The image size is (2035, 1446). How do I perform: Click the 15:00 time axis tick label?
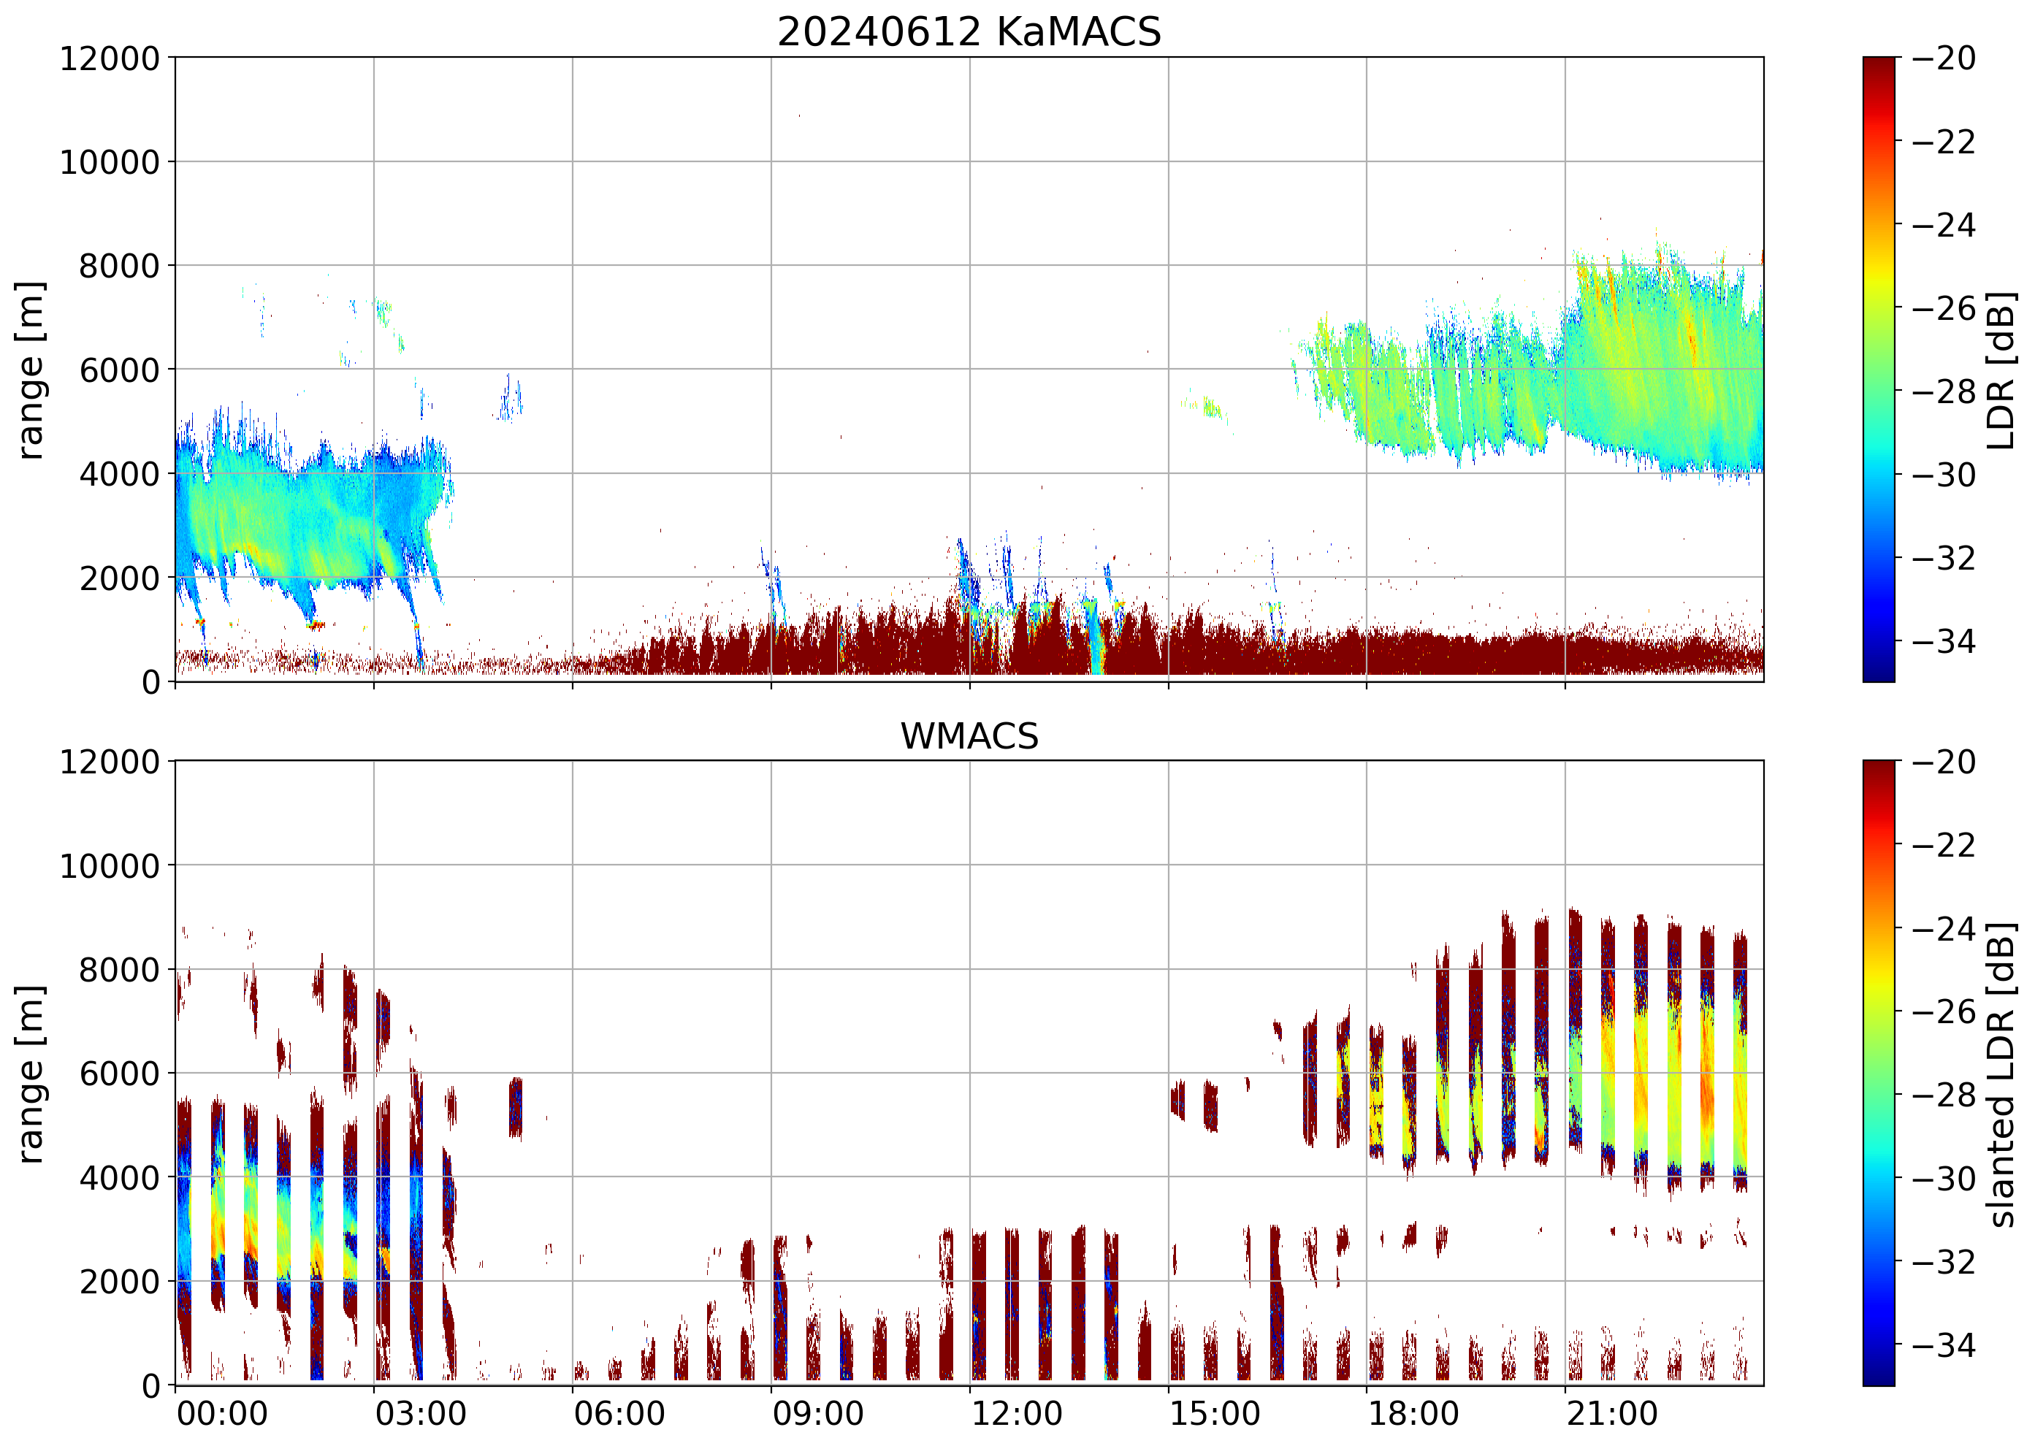click(x=1215, y=1414)
